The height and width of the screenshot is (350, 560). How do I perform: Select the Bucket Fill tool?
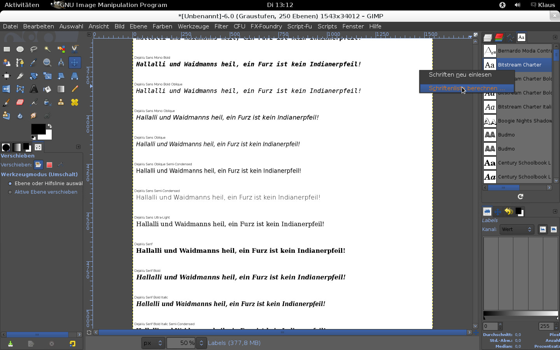47,89
